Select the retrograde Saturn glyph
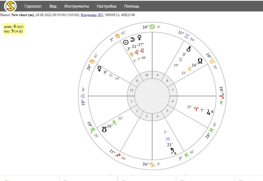The height and width of the screenshot is (181, 263). [x=172, y=151]
